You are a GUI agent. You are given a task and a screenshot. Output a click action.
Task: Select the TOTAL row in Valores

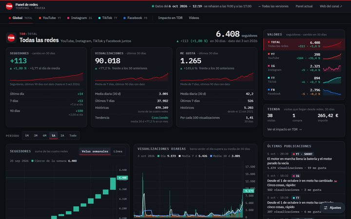tap(304, 44)
